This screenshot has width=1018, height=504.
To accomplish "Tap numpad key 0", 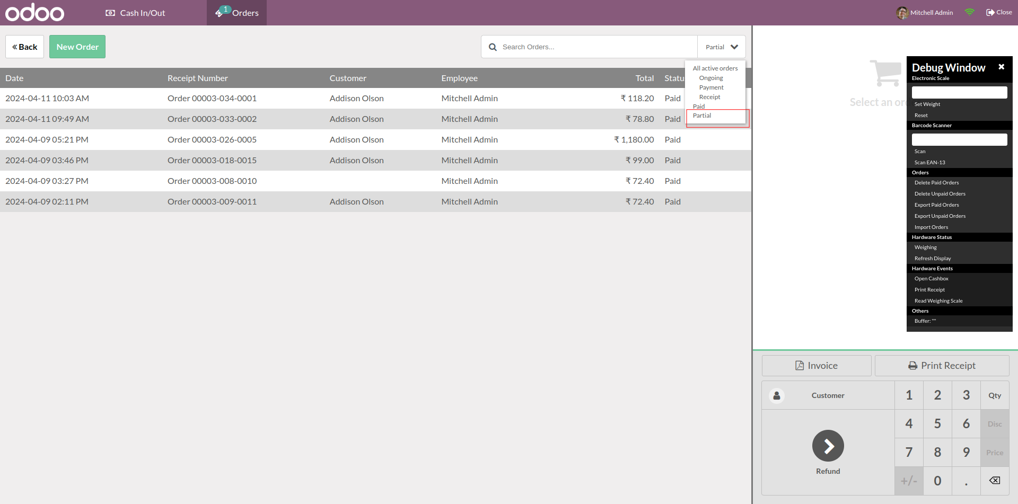I will coord(937,481).
